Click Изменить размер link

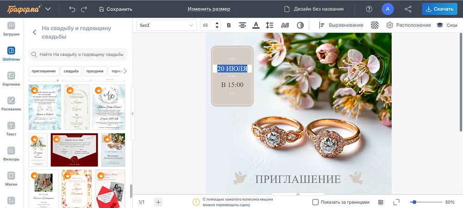click(209, 9)
